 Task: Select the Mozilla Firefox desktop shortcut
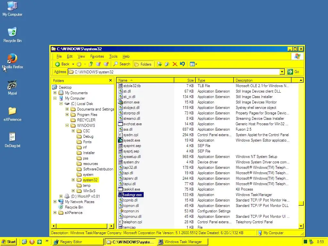click(x=12, y=61)
